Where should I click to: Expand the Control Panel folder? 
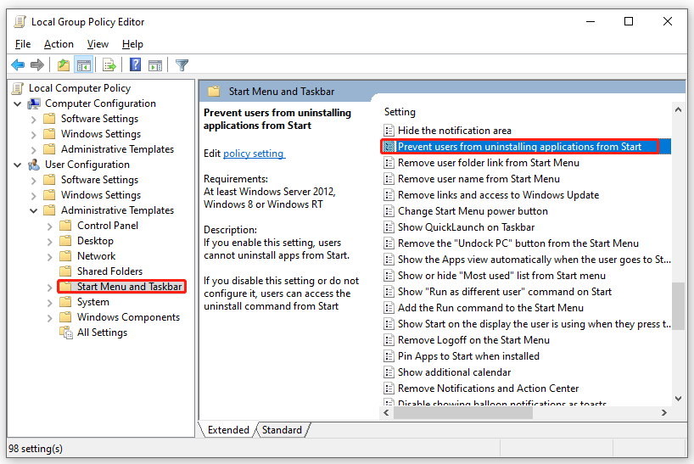49,226
